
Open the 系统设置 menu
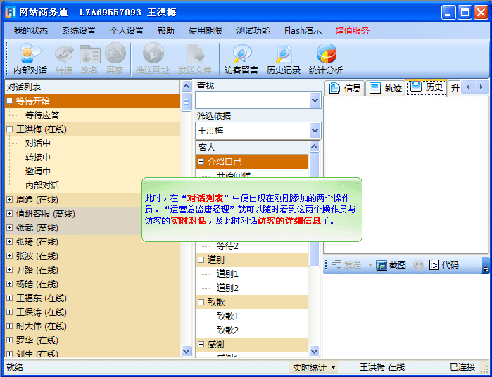point(78,31)
